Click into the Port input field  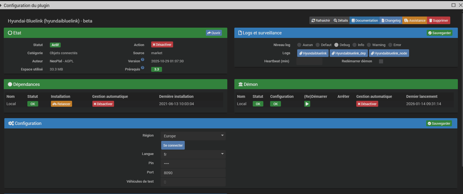193,173
